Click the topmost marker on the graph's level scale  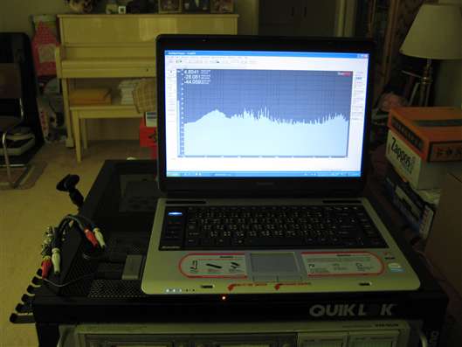(x=178, y=72)
